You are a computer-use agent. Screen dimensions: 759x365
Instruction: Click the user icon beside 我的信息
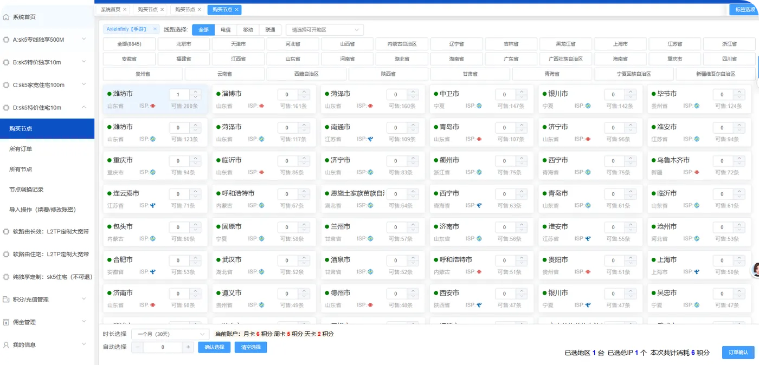pyautogui.click(x=6, y=345)
